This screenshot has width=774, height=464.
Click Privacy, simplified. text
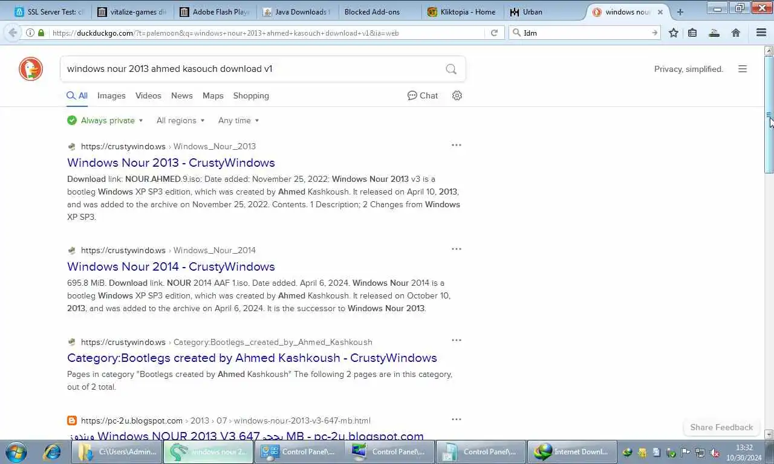[689, 69]
